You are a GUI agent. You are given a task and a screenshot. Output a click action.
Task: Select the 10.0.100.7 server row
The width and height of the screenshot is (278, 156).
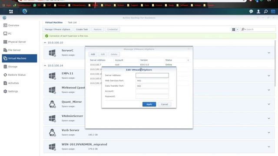pyautogui.click(x=139, y=65)
